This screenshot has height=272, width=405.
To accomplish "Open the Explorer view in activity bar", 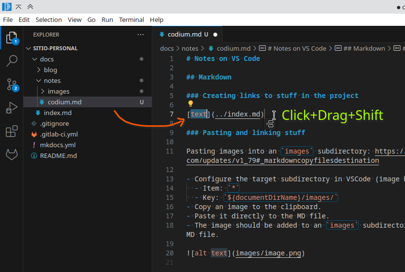I will coord(11,38).
